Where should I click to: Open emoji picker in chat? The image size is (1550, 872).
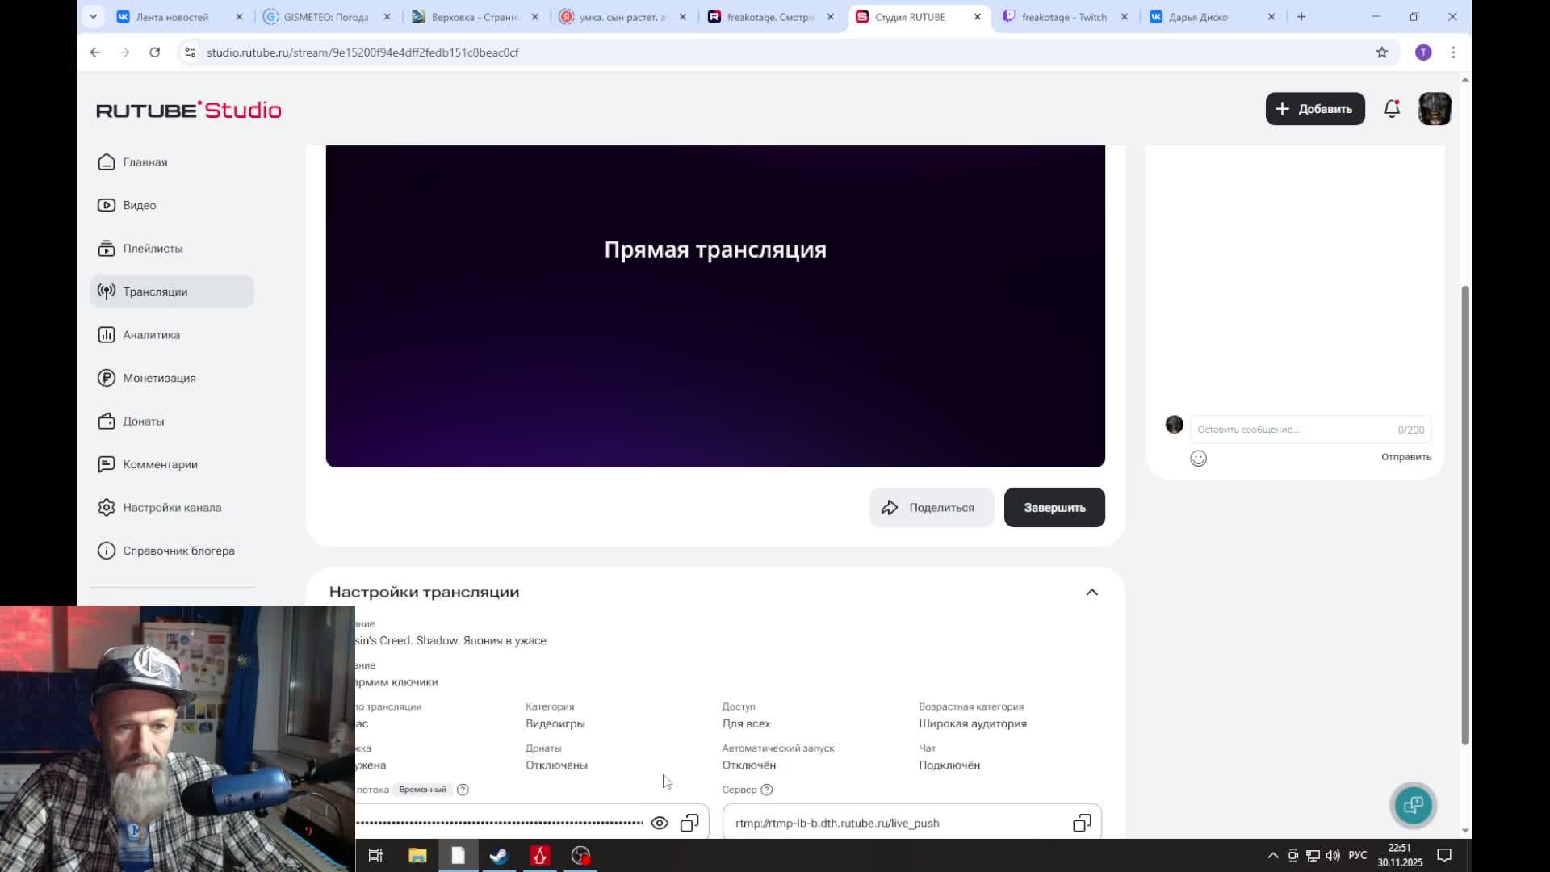pos(1198,459)
